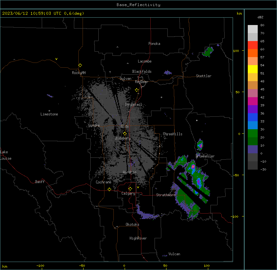Click the white plus marker north of Drumheller

tap(197, 120)
